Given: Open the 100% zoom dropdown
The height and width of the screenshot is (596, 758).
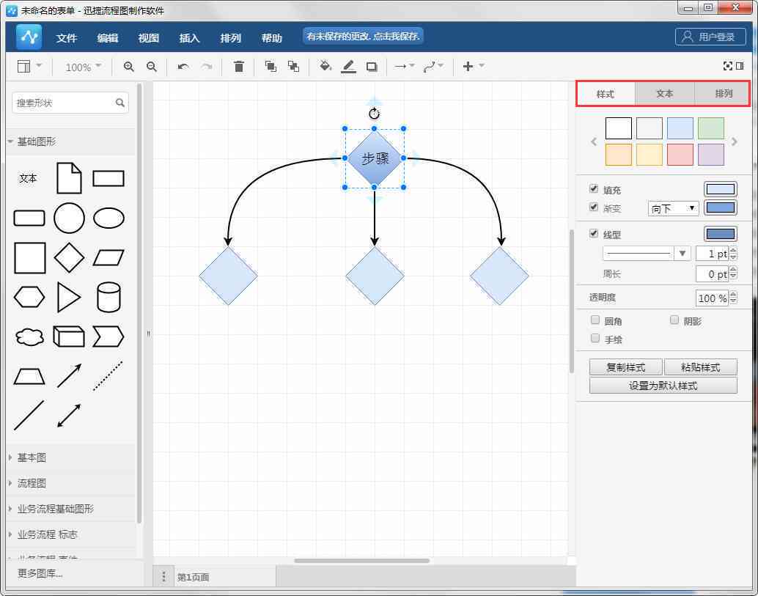Looking at the screenshot, I should click(83, 67).
